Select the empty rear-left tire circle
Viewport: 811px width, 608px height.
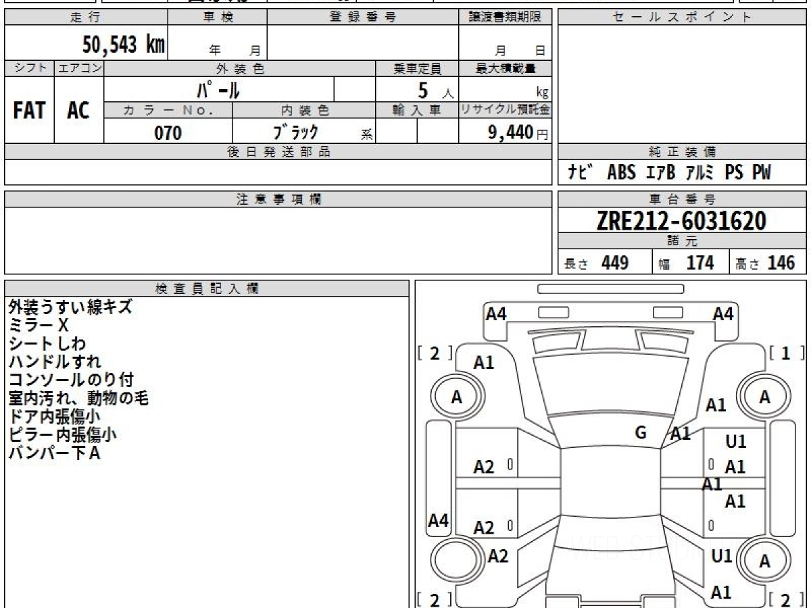point(457,561)
